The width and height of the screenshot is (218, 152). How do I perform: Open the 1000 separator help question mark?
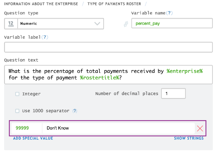tap(75, 111)
